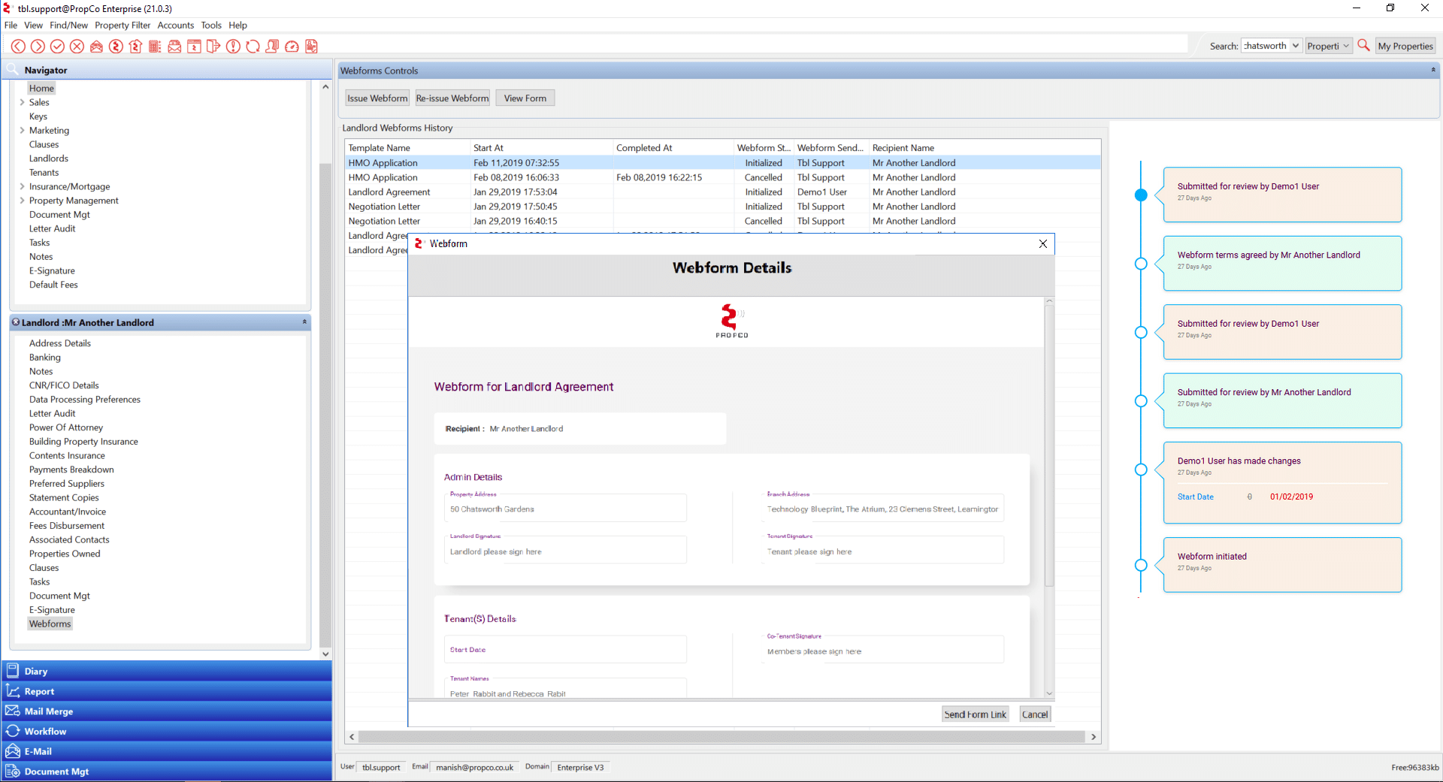This screenshot has height=782, width=1443.
Task: Click the house logo toolbar icon
Action: pyautogui.click(x=135, y=47)
